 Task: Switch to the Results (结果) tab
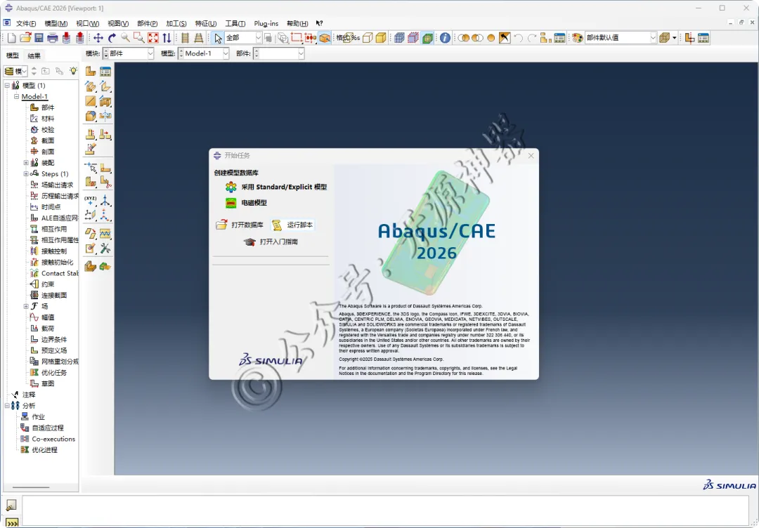pos(34,55)
